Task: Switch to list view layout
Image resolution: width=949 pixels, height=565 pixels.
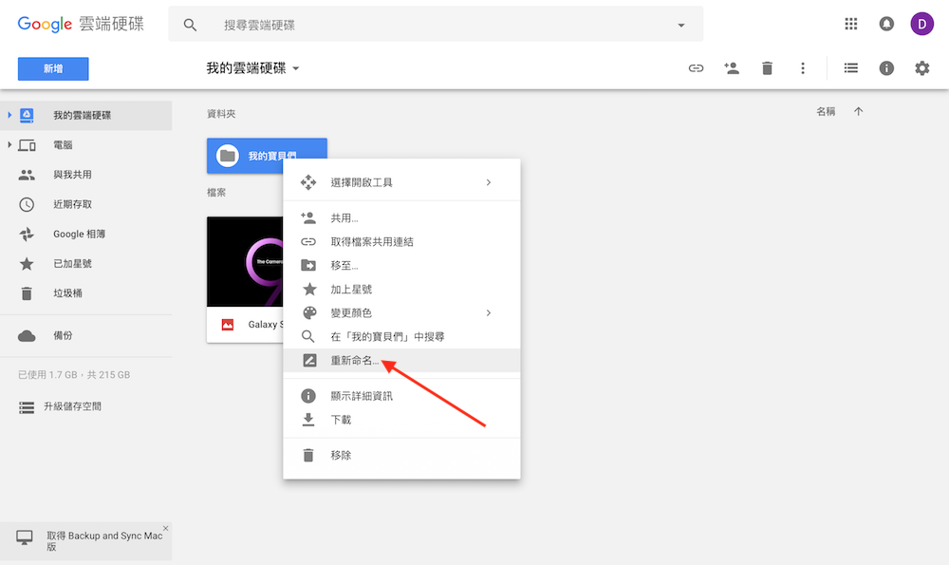Action: [850, 67]
